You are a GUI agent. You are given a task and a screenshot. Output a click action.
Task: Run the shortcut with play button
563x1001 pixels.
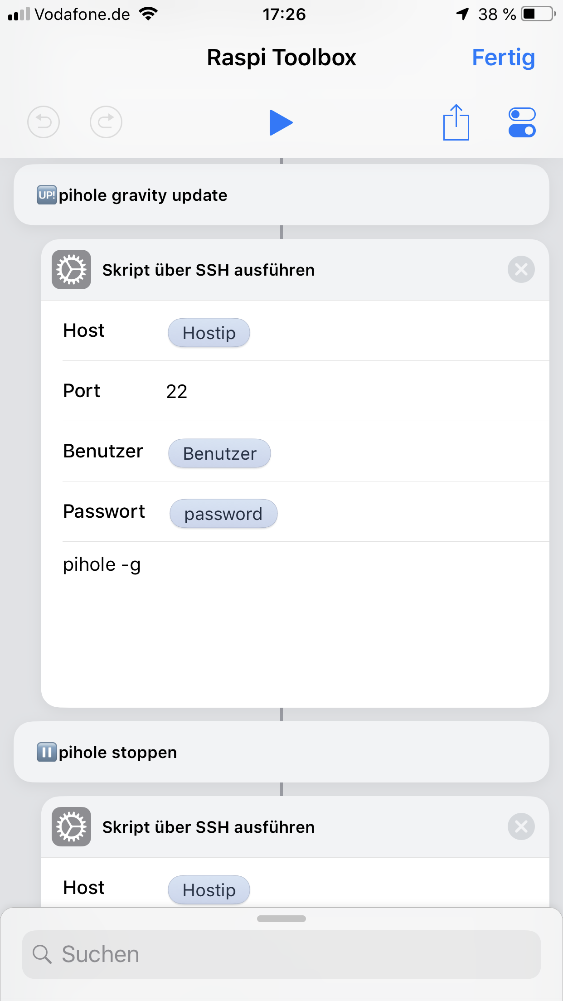[x=281, y=122]
